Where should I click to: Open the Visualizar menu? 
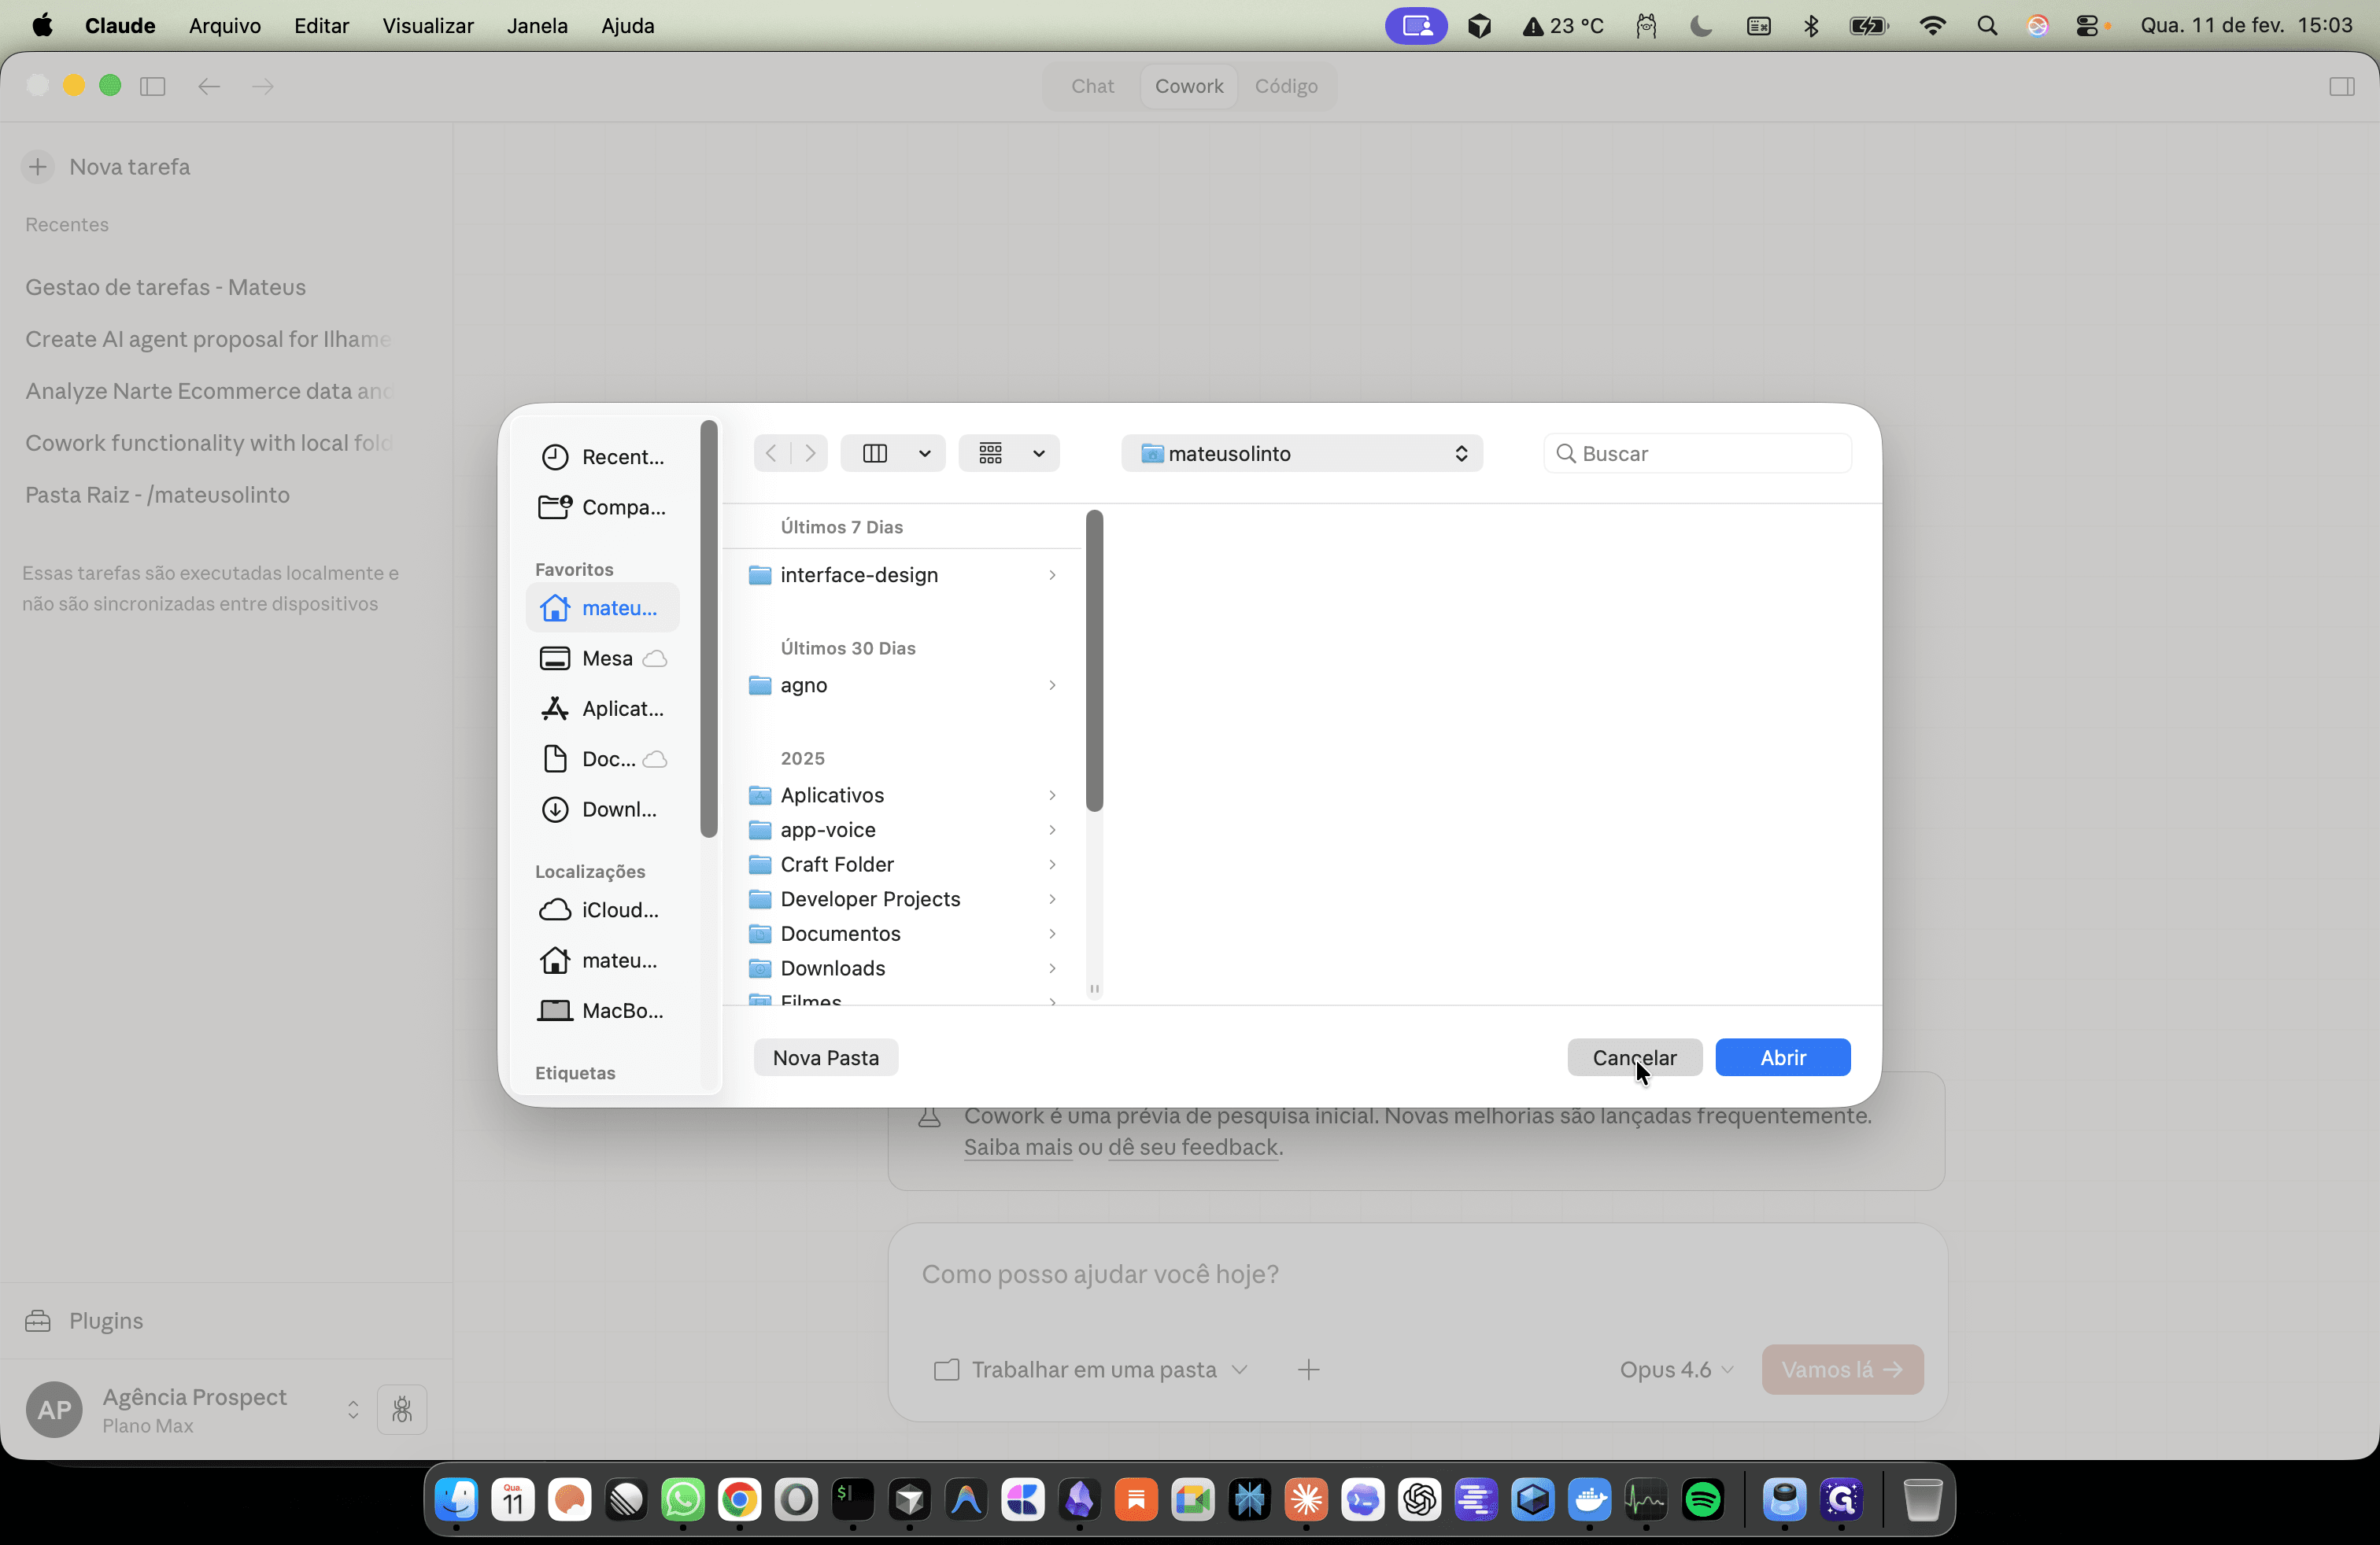click(x=427, y=25)
